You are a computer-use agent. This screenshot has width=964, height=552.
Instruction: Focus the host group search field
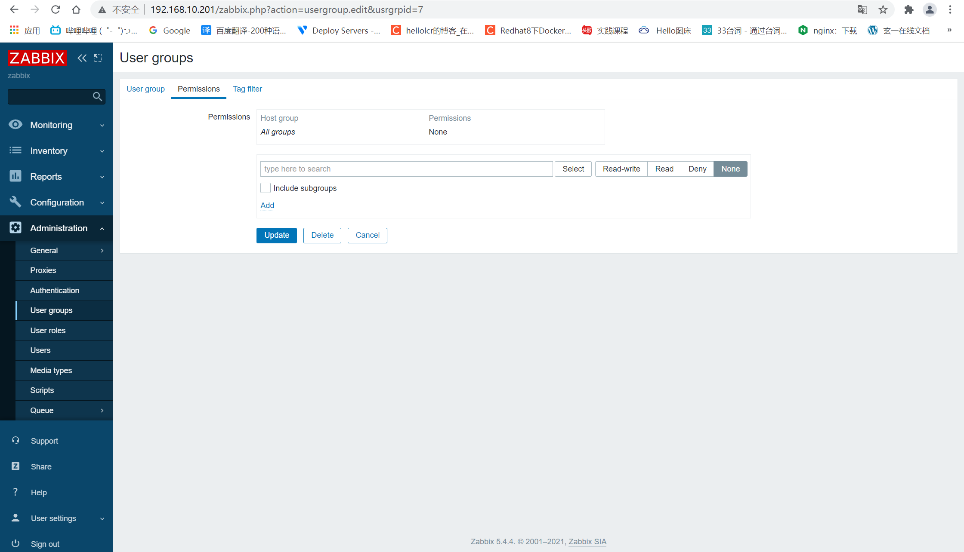click(406, 169)
